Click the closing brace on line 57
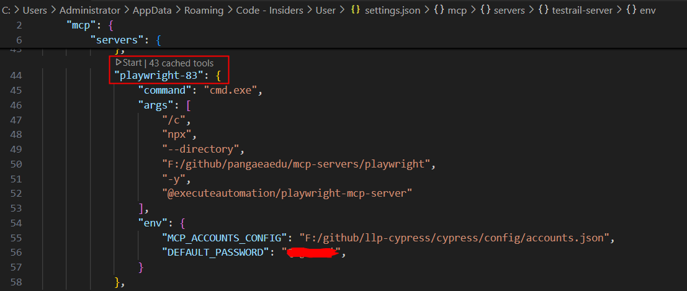 click(x=141, y=267)
